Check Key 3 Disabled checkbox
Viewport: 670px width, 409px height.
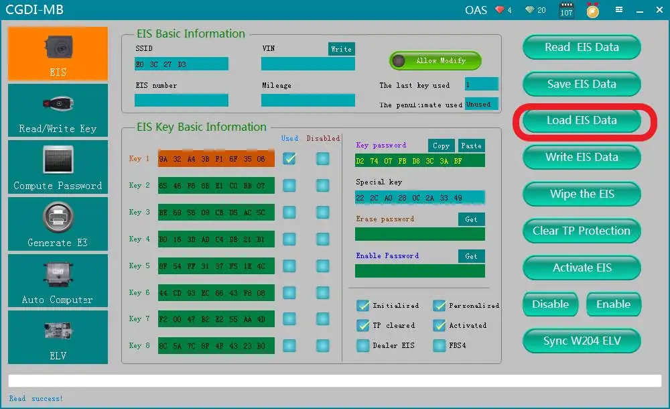point(323,212)
